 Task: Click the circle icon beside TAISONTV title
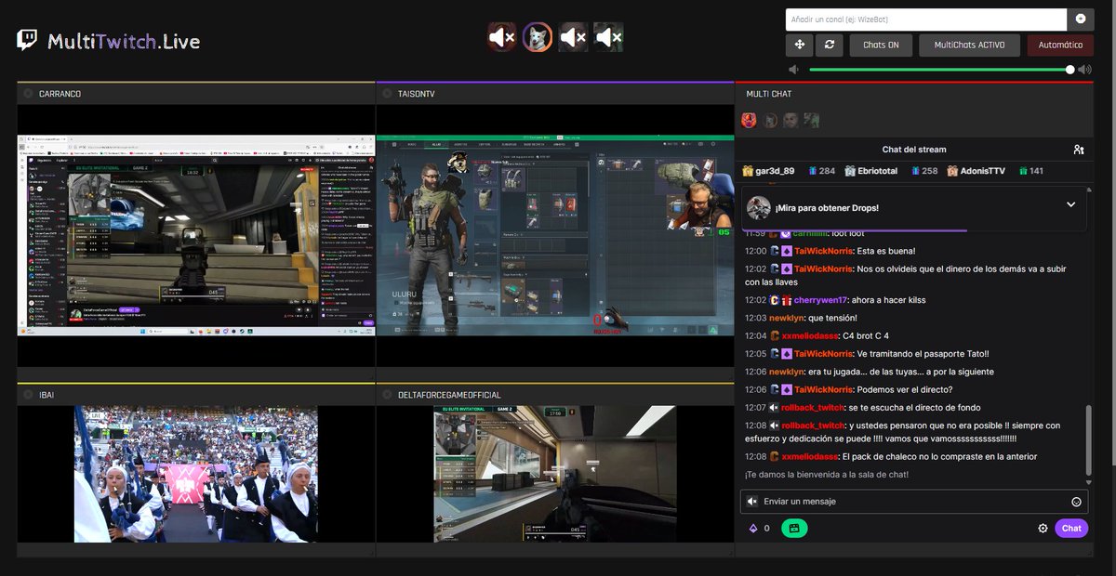[x=387, y=94]
